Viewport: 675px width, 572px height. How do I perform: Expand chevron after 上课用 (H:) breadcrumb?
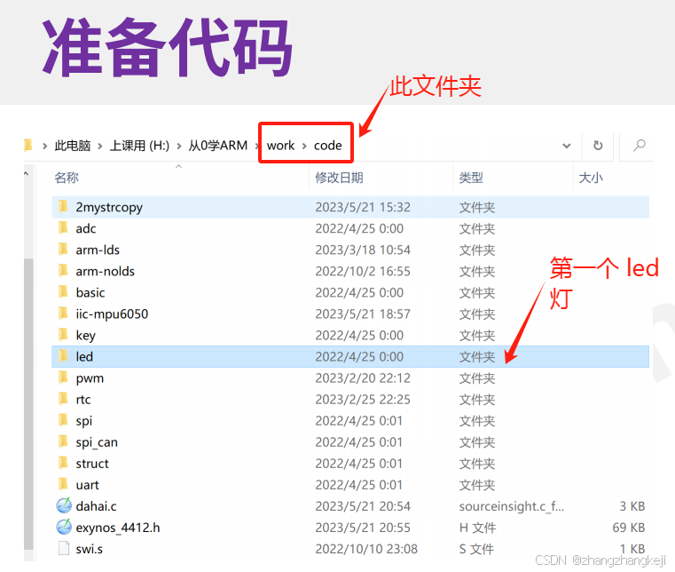tap(179, 147)
